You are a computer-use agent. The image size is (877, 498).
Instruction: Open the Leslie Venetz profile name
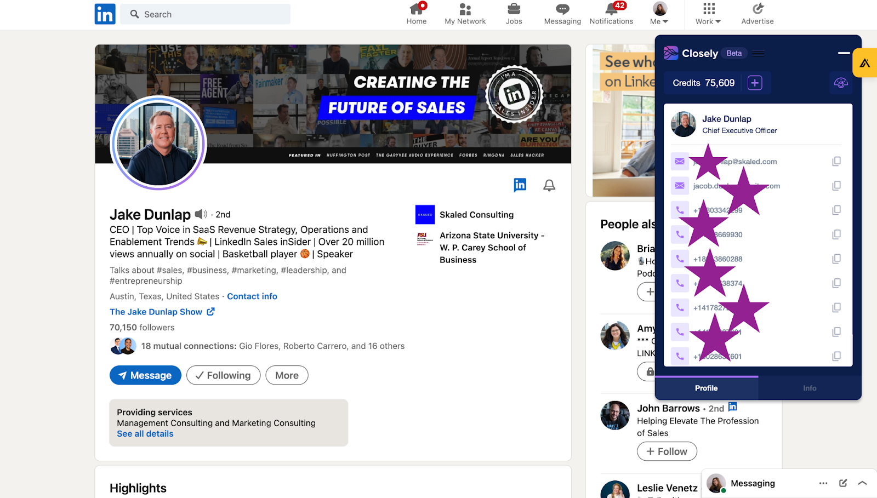(x=667, y=488)
